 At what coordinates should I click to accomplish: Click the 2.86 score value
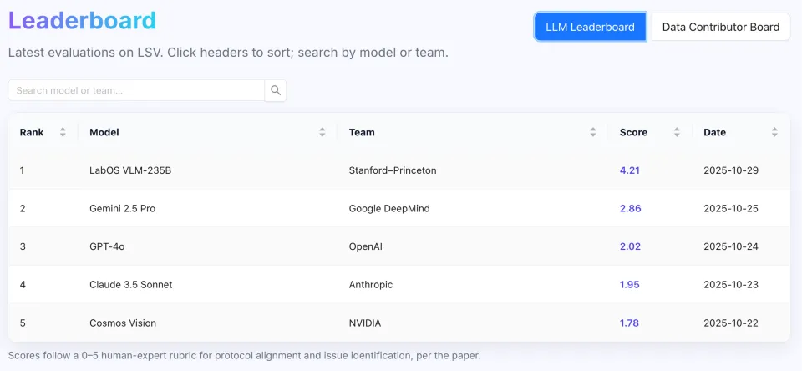pos(630,208)
